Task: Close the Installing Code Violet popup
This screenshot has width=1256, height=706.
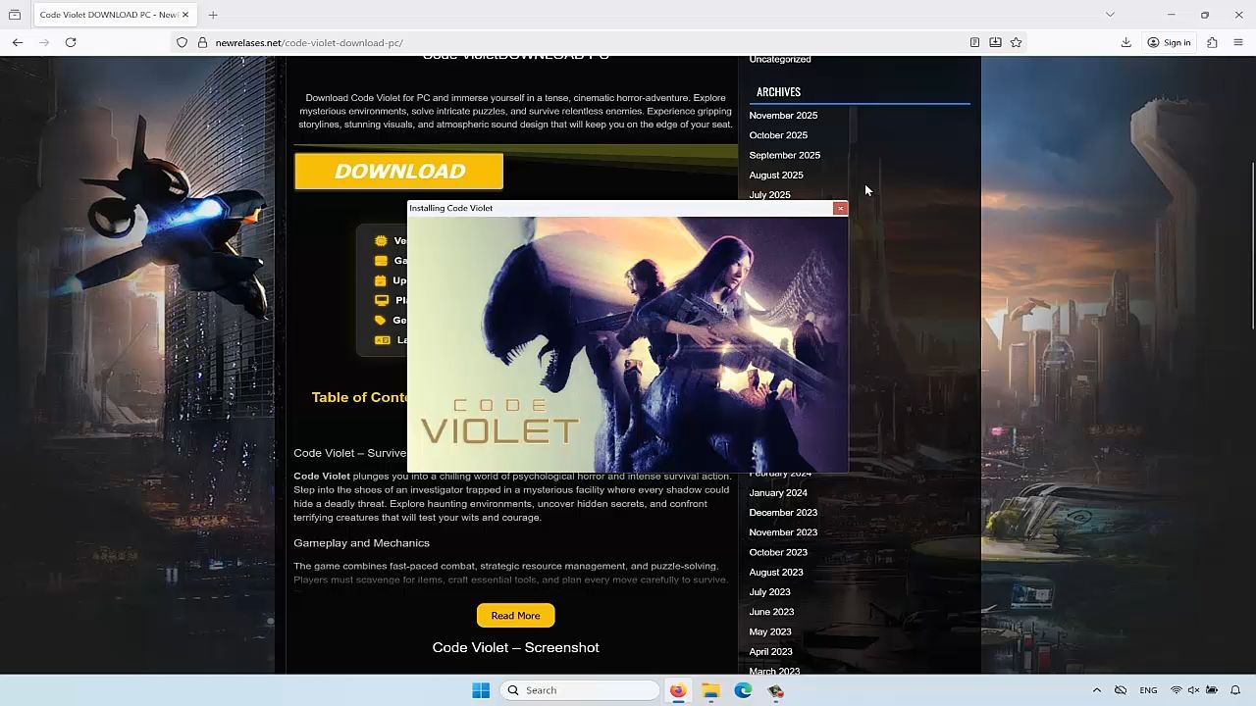Action: 840,208
